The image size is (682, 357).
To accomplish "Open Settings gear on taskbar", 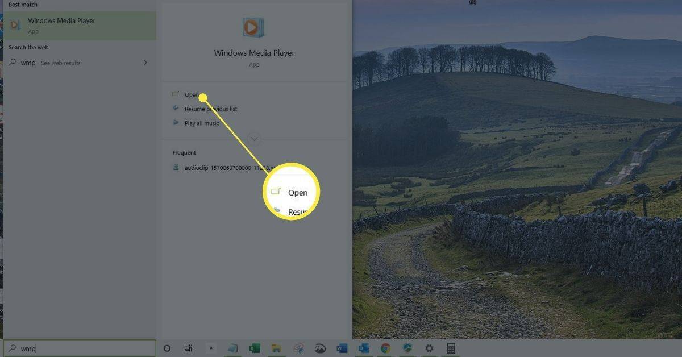I will (429, 348).
